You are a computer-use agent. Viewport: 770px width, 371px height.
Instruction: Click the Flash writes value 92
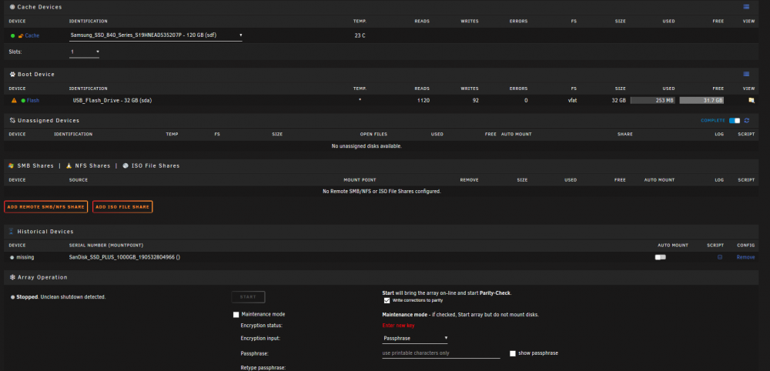pyautogui.click(x=475, y=101)
